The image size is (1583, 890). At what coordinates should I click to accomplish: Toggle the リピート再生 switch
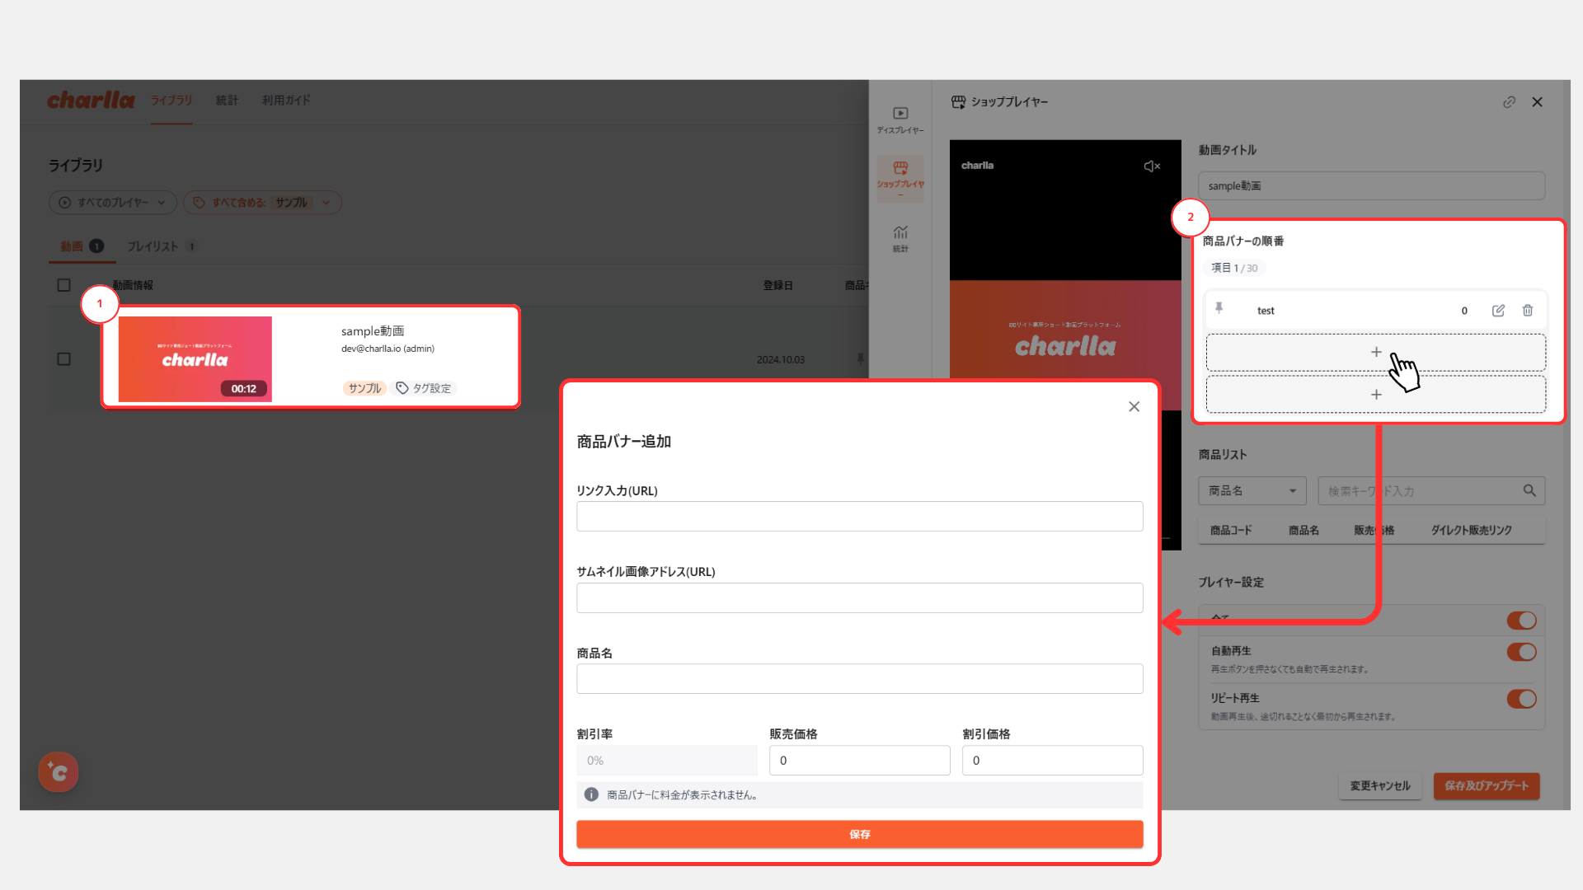[1521, 699]
